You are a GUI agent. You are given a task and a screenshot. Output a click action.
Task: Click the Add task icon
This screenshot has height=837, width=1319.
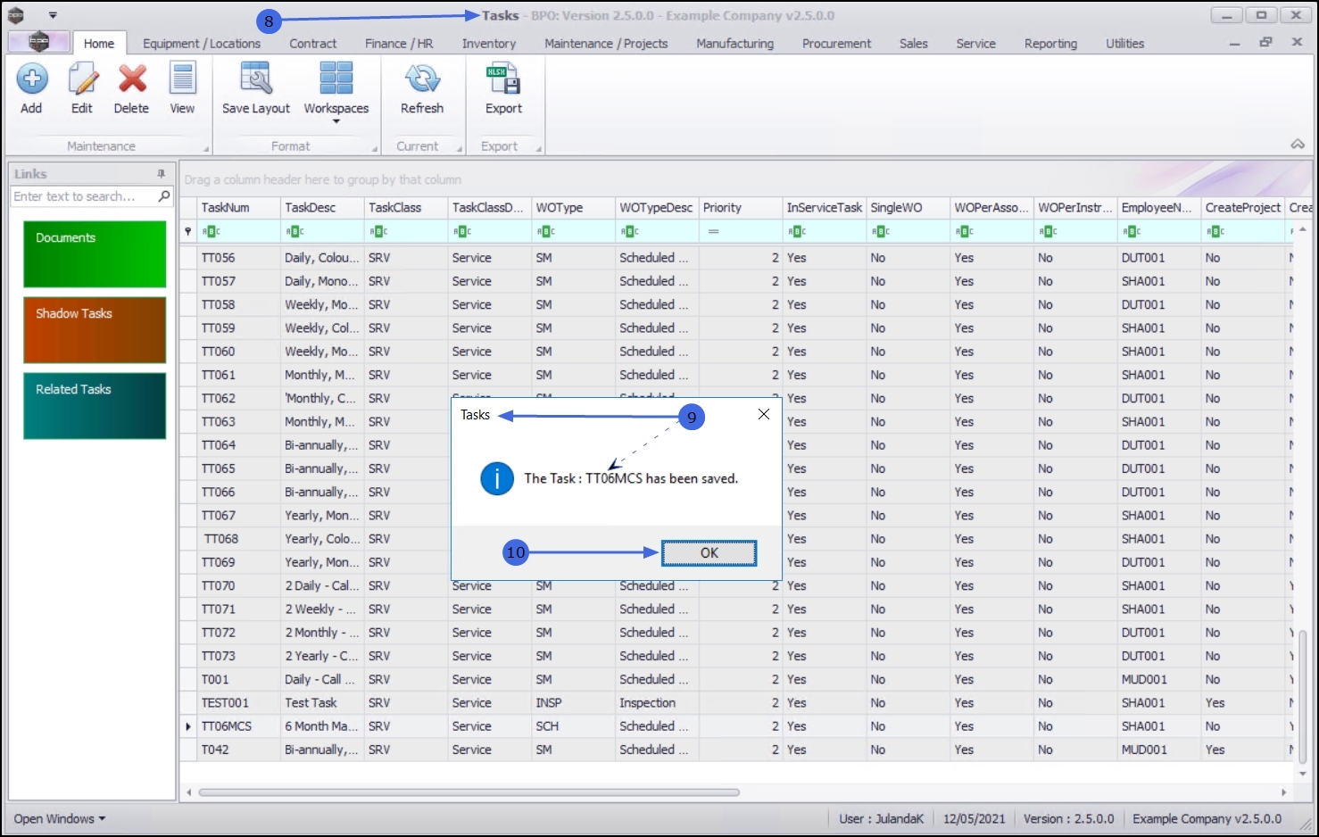point(31,80)
